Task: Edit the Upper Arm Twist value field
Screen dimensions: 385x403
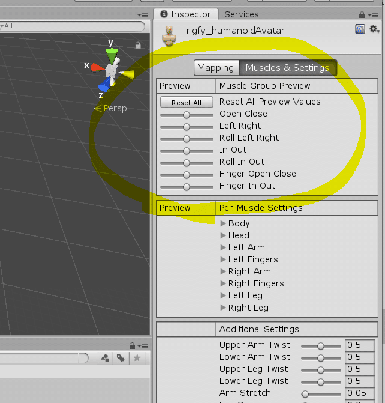Action: [x=360, y=345]
